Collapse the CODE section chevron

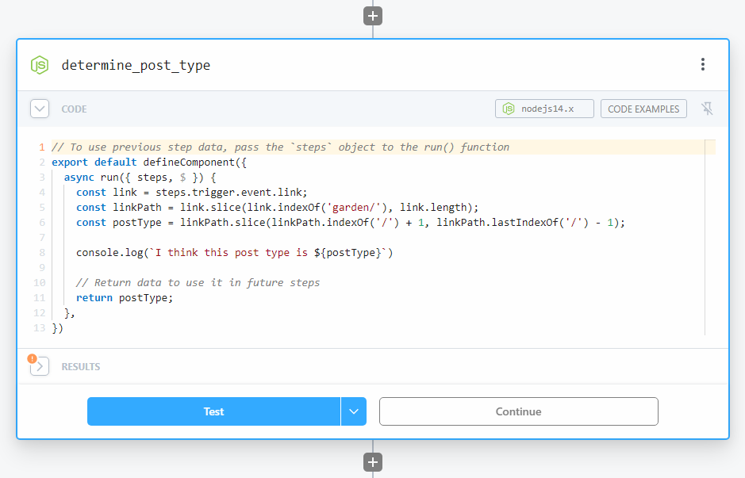(40, 109)
